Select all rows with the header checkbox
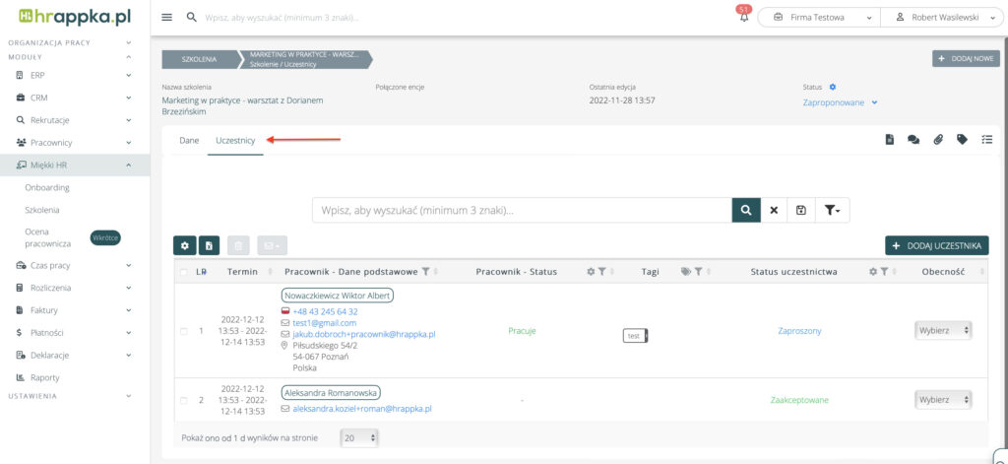The image size is (1008, 464). coord(183,272)
